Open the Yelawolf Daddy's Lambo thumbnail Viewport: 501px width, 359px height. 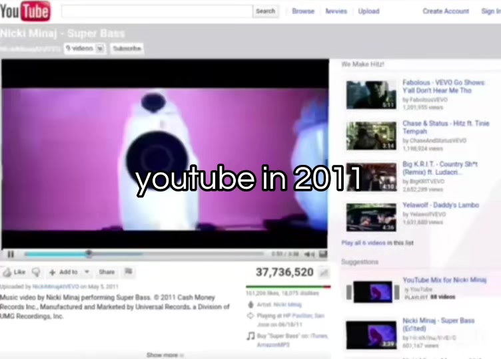(371, 217)
